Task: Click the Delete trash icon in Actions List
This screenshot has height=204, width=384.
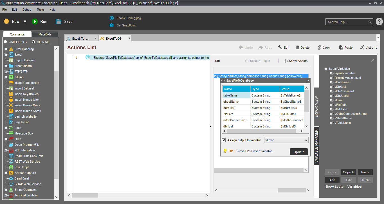Action: pos(297,48)
